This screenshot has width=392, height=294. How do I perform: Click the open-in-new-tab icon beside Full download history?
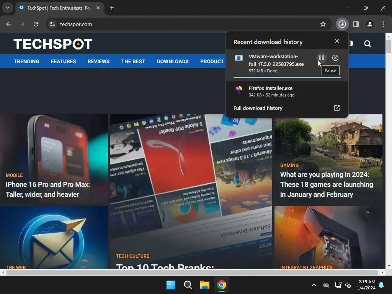coord(337,108)
